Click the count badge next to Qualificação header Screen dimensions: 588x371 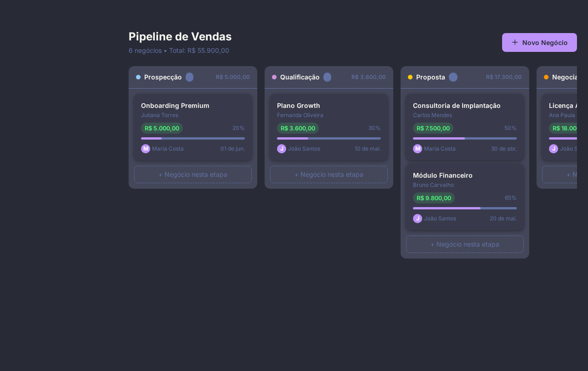click(327, 77)
